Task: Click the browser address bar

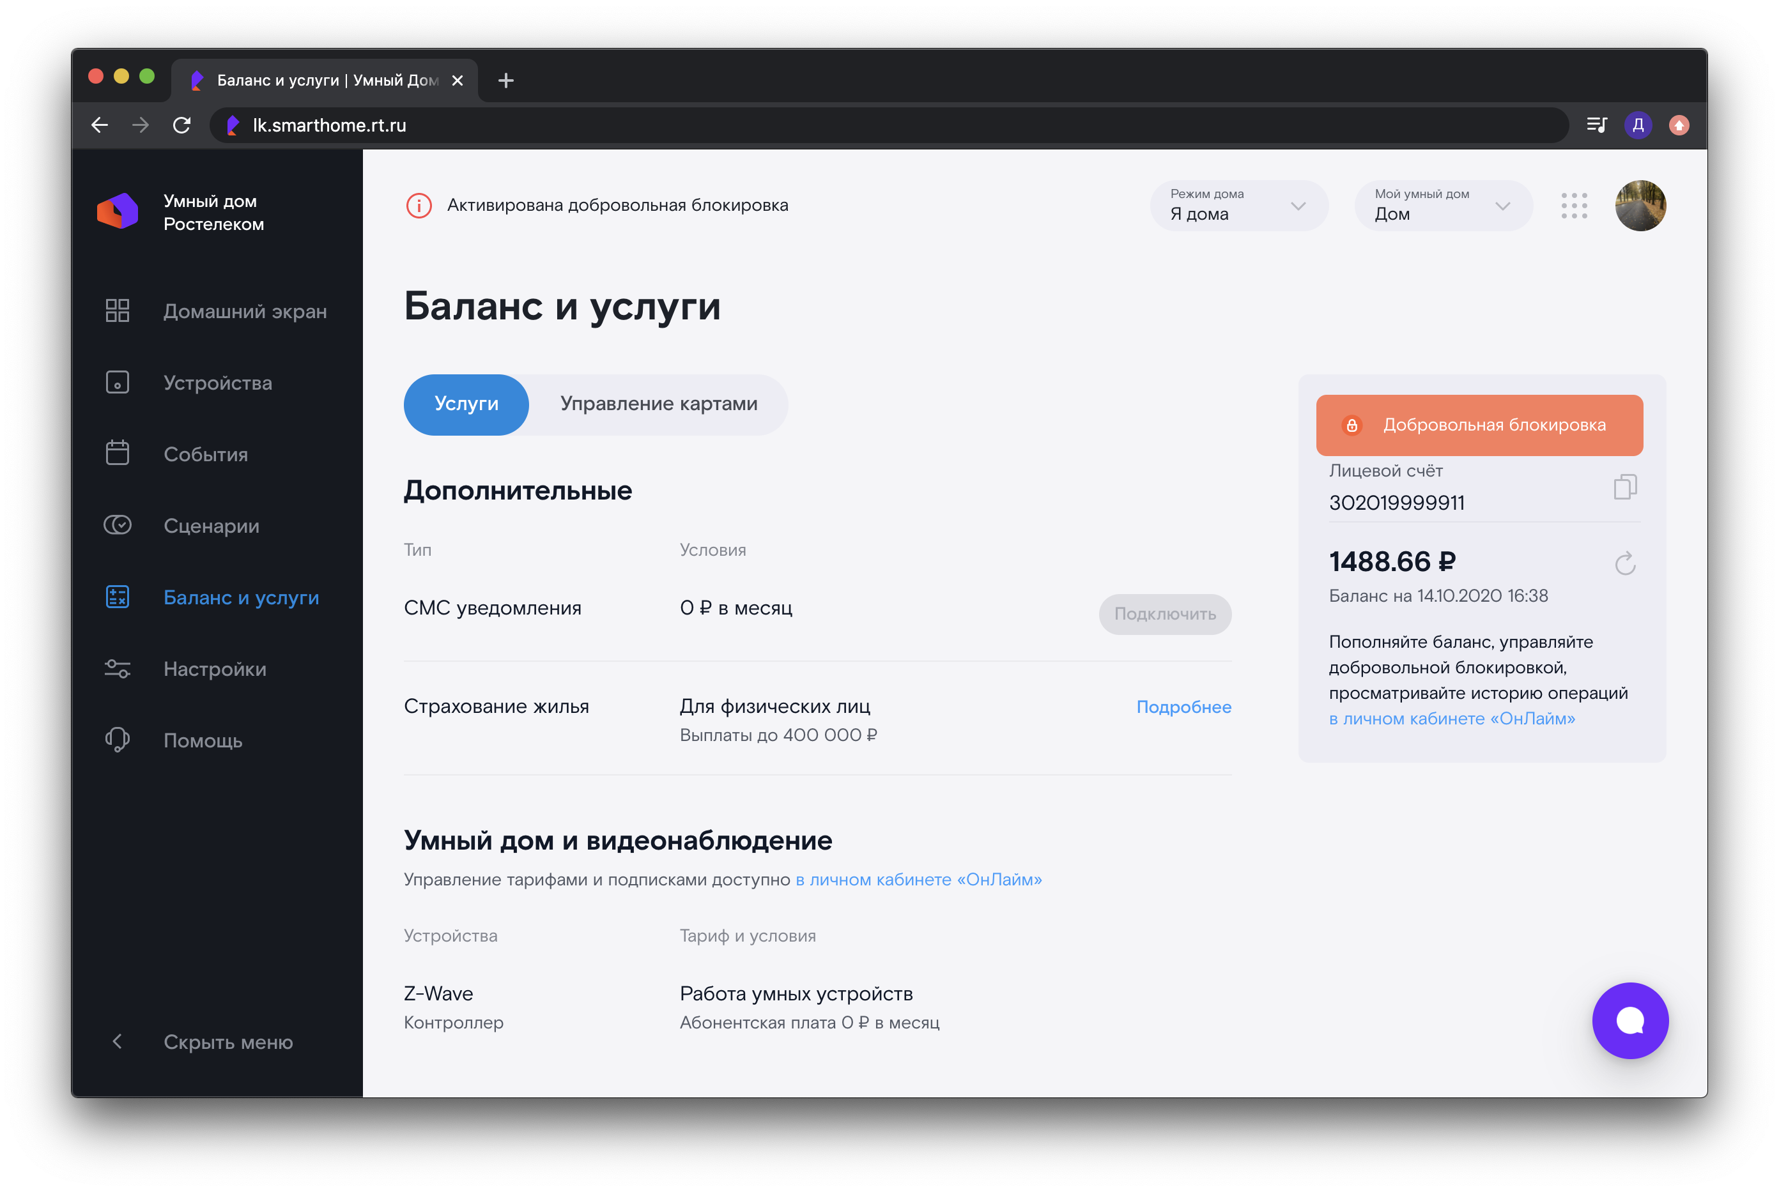Action: [836, 125]
